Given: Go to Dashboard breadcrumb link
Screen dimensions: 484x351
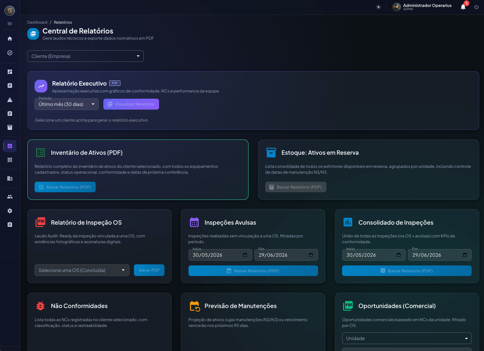Looking at the screenshot, I should tap(37, 22).
